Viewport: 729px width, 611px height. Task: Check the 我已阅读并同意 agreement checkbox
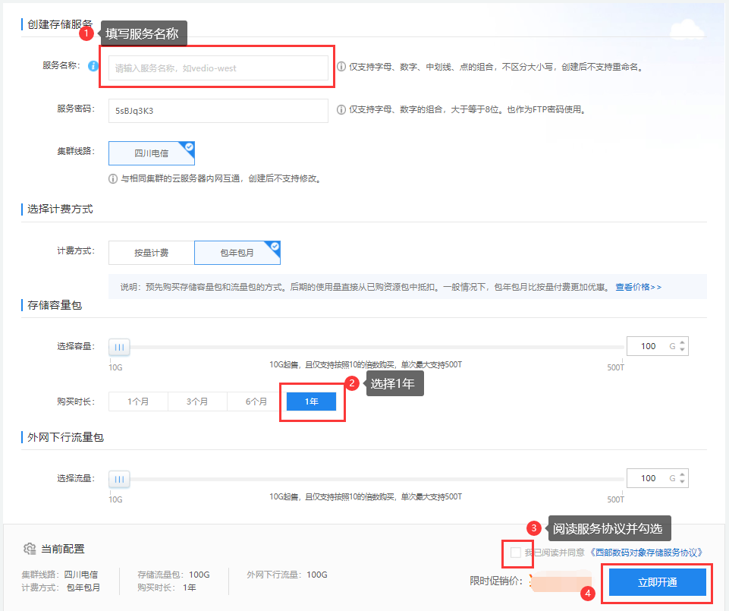[516, 553]
